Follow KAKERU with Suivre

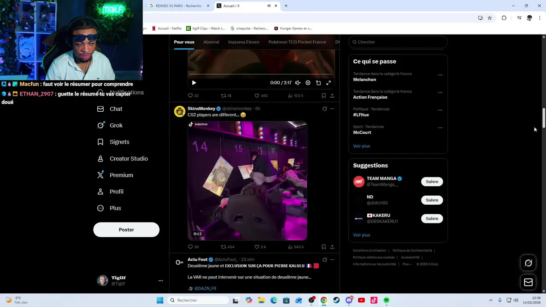click(432, 219)
